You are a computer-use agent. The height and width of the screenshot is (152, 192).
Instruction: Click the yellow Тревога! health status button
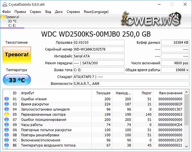(17, 55)
